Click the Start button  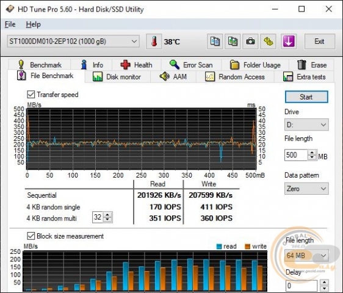point(306,97)
